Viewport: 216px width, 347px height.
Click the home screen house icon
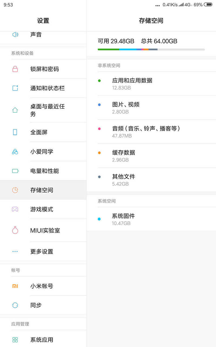click(x=15, y=110)
